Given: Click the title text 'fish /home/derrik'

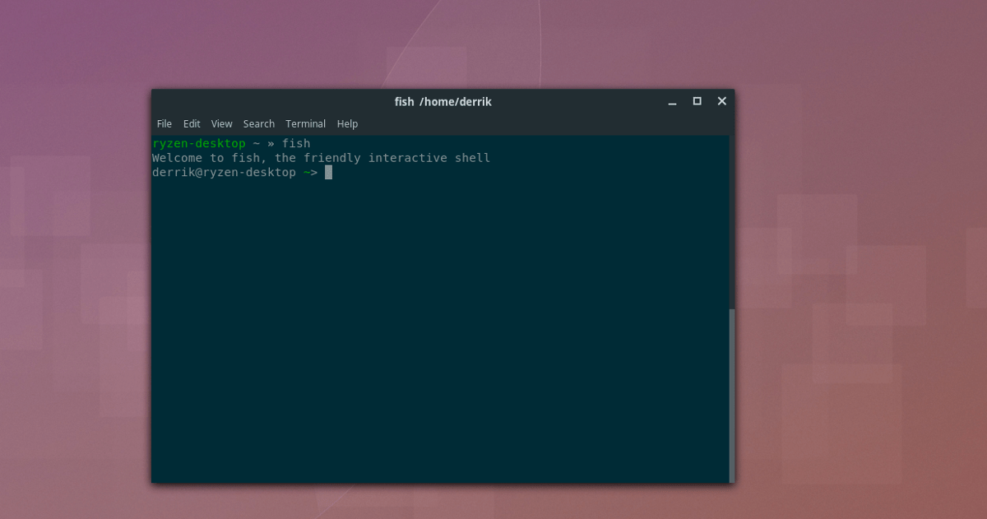Looking at the screenshot, I should pos(443,101).
